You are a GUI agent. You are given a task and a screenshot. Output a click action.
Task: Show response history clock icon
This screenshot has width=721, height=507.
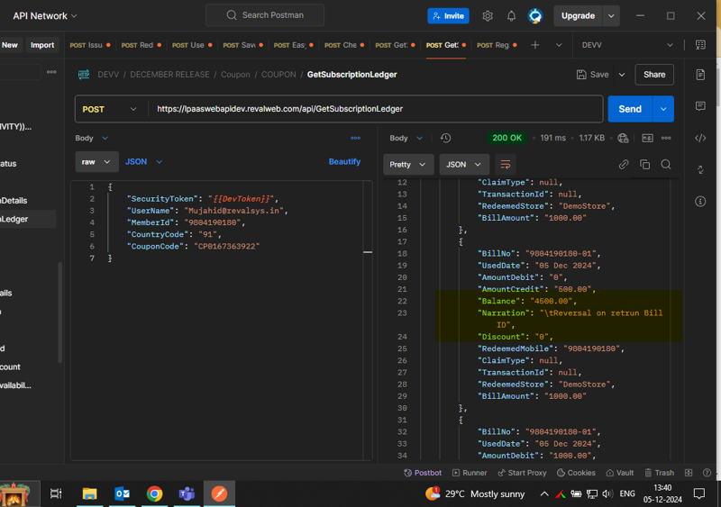[x=445, y=138]
